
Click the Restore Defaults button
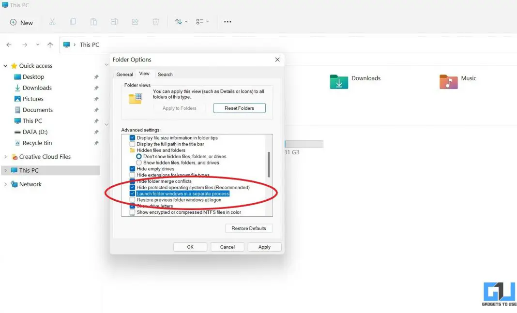(x=248, y=228)
